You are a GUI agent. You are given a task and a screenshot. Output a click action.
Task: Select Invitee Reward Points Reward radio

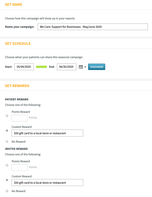(x=7, y=165)
